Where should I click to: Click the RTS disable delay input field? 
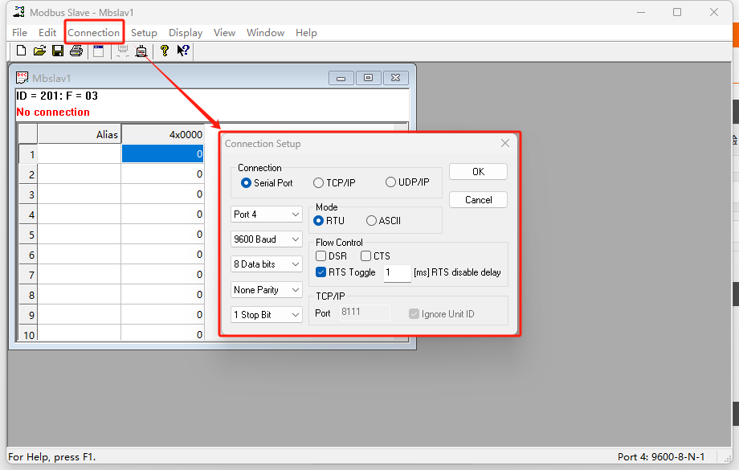tap(397, 273)
